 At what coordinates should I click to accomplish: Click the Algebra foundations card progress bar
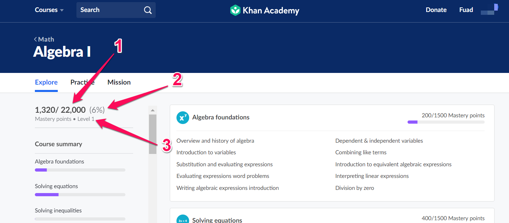click(x=446, y=122)
